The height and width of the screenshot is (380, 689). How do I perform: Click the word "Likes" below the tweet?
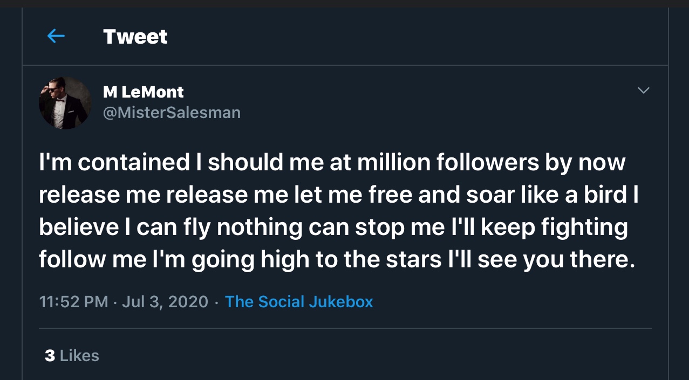(x=79, y=356)
